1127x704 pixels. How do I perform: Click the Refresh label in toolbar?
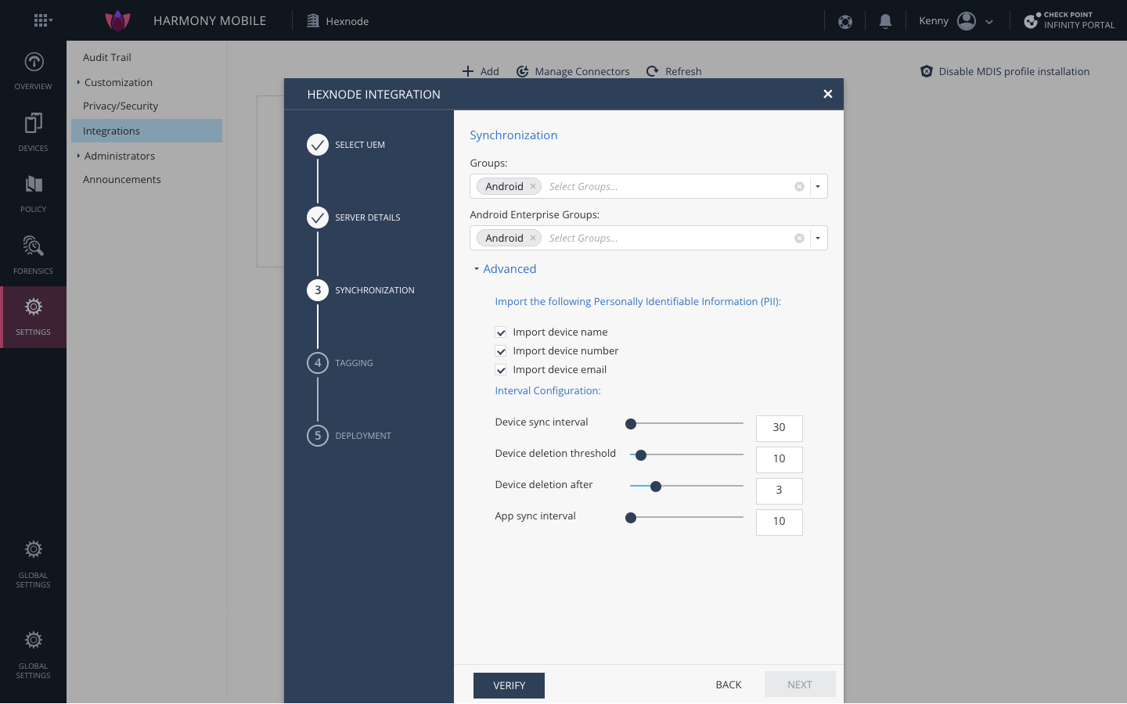[x=683, y=71]
